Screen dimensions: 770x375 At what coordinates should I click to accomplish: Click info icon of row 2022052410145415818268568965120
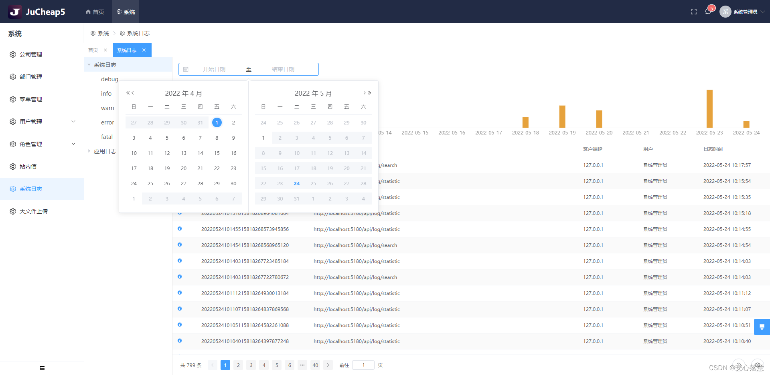[x=180, y=245]
